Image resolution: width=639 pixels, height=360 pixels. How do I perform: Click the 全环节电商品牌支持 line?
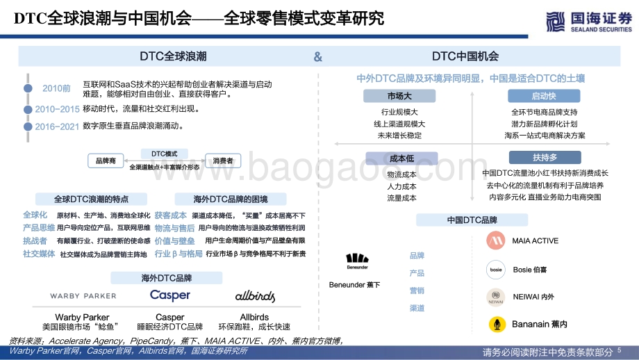(545, 112)
